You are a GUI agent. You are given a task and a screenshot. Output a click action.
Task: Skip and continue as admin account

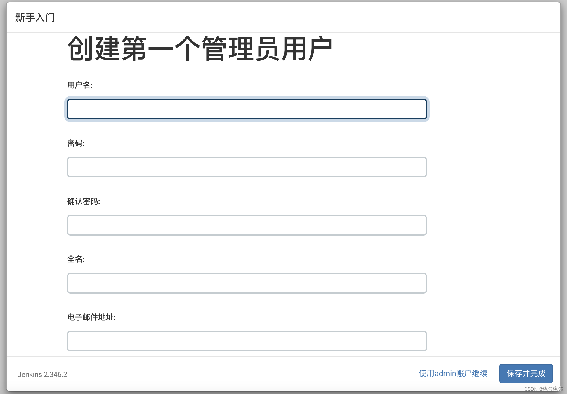click(x=453, y=374)
